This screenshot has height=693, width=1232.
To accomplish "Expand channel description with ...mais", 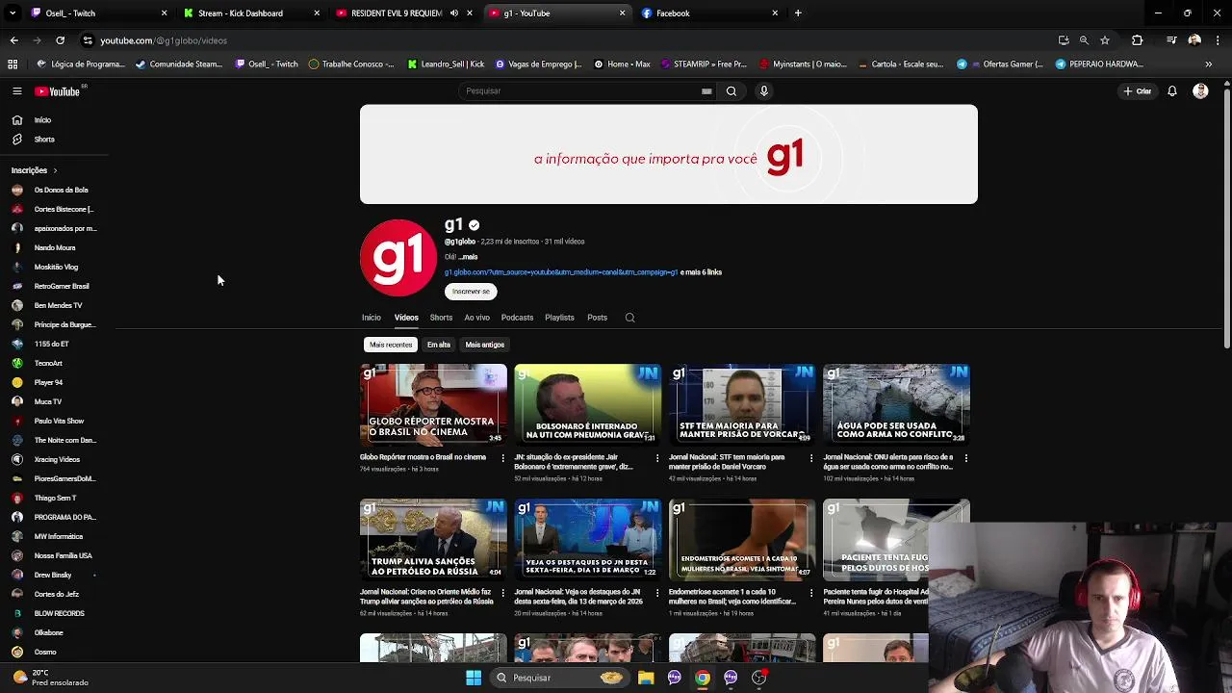I will (x=468, y=257).
